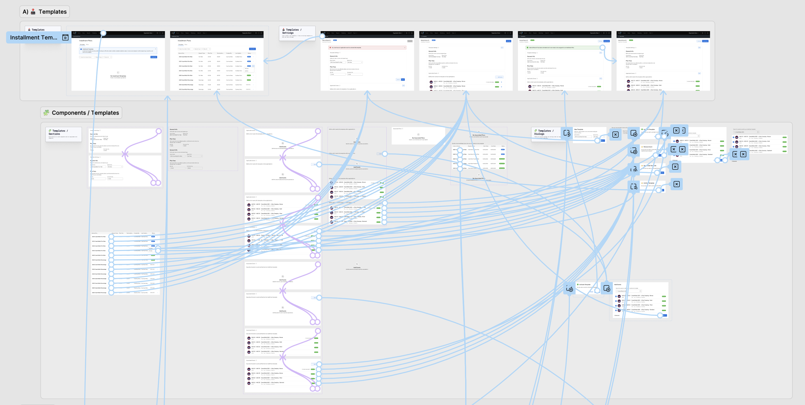Click close-overlay X icon by New Template dialog

(615, 134)
